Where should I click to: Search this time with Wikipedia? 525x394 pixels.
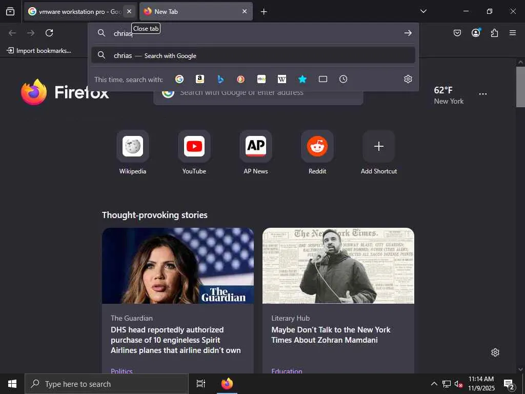(282, 79)
